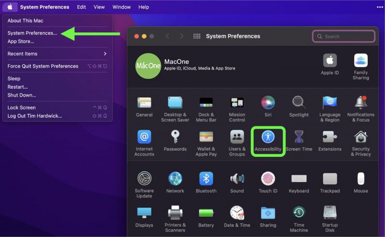Open the Sharing preference pane
The image size is (385, 237).
click(x=268, y=217)
